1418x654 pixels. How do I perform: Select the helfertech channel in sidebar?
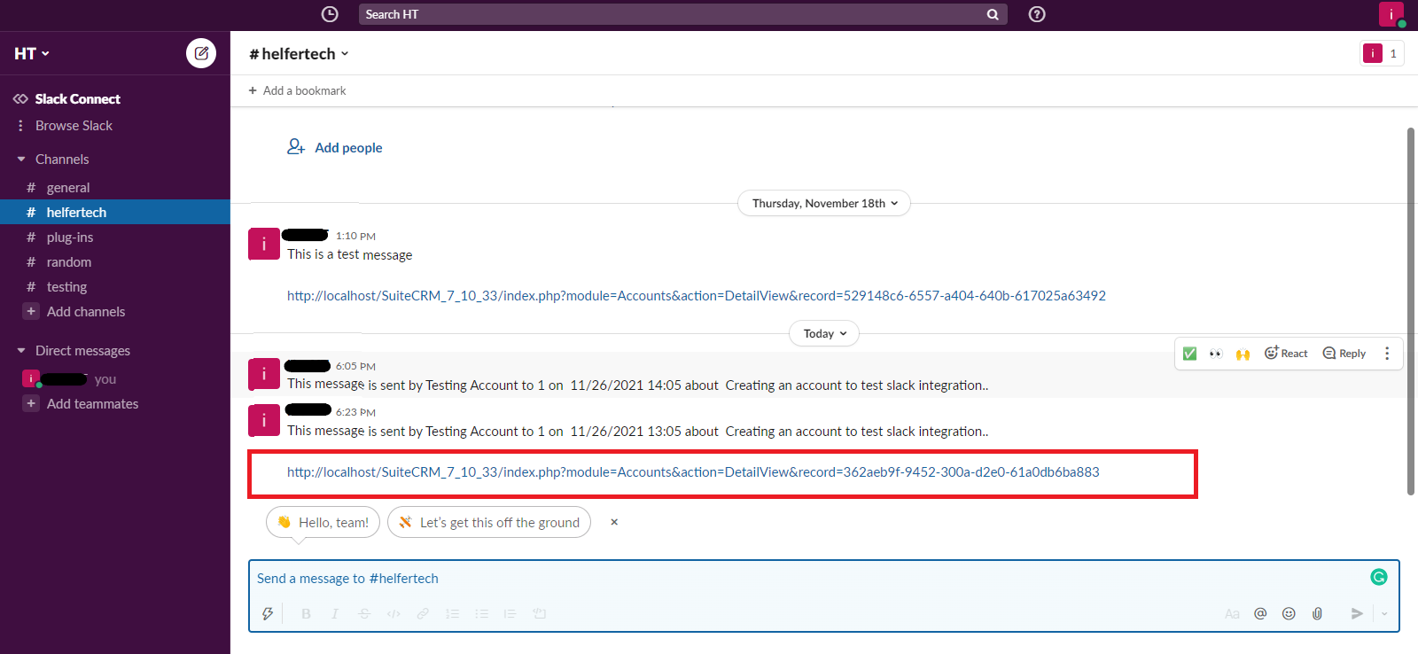click(115, 213)
